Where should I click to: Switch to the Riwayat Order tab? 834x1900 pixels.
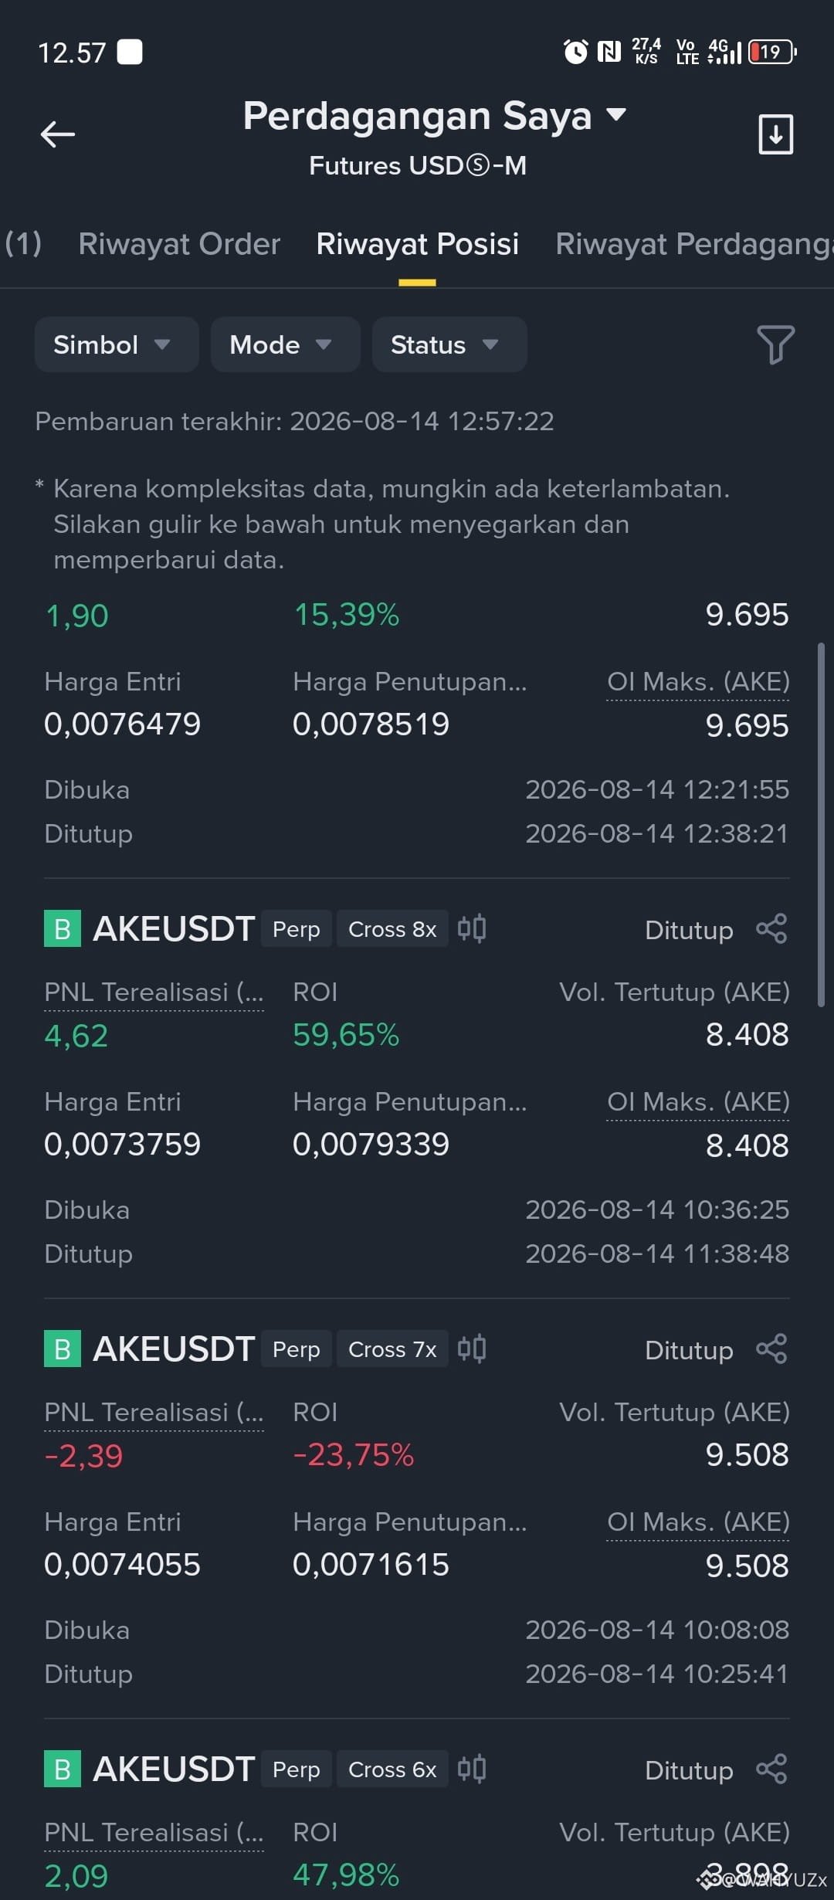point(179,244)
